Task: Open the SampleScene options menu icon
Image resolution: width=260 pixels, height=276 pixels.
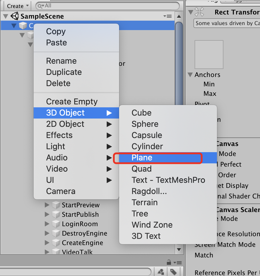Action: 167,16
